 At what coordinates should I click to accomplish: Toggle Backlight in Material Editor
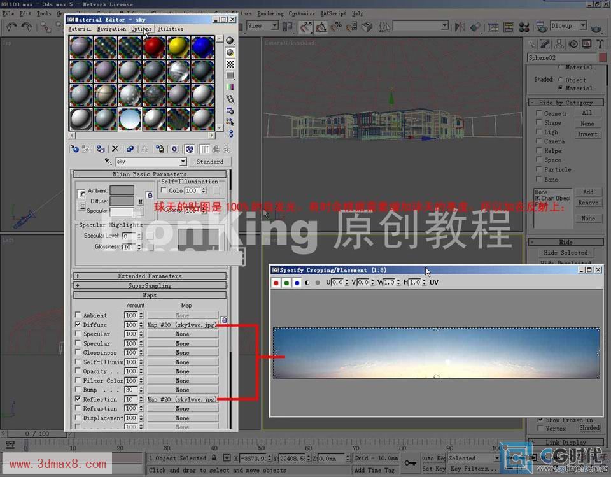[230, 53]
